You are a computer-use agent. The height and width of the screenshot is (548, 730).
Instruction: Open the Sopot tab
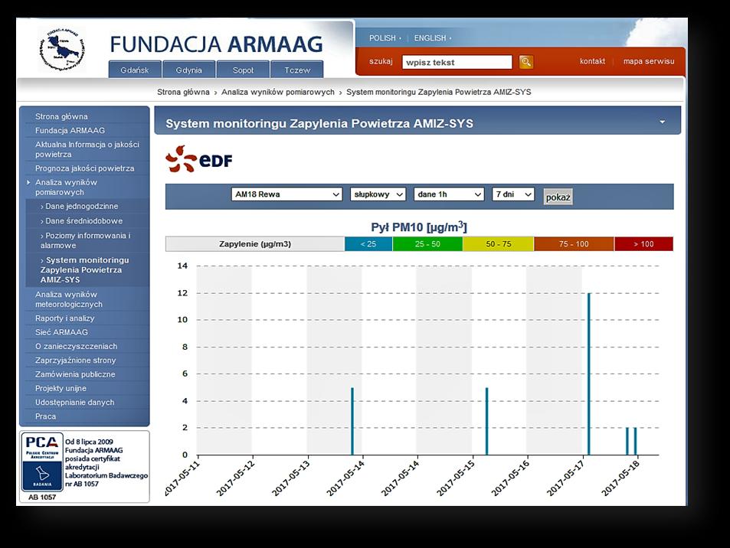(243, 70)
